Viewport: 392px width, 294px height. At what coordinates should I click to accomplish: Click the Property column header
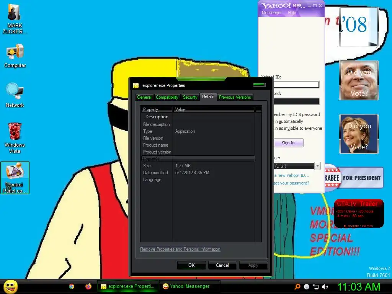pyautogui.click(x=157, y=109)
